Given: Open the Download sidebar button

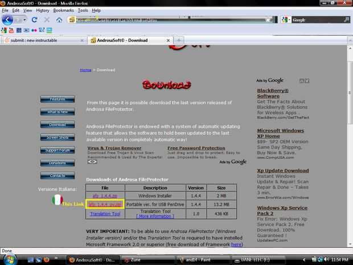Looking at the screenshot, I should [x=58, y=125].
